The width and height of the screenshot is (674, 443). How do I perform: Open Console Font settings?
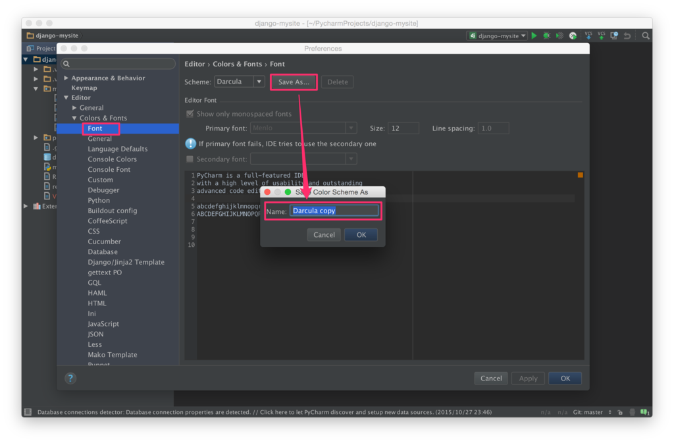(109, 169)
